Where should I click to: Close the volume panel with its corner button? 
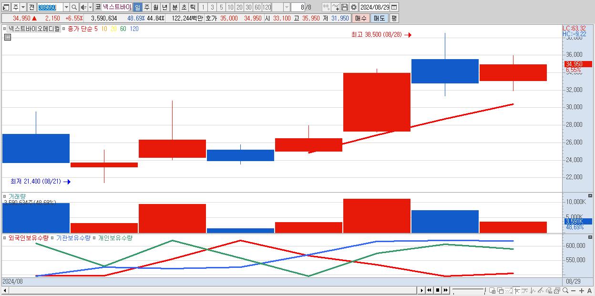590,196
